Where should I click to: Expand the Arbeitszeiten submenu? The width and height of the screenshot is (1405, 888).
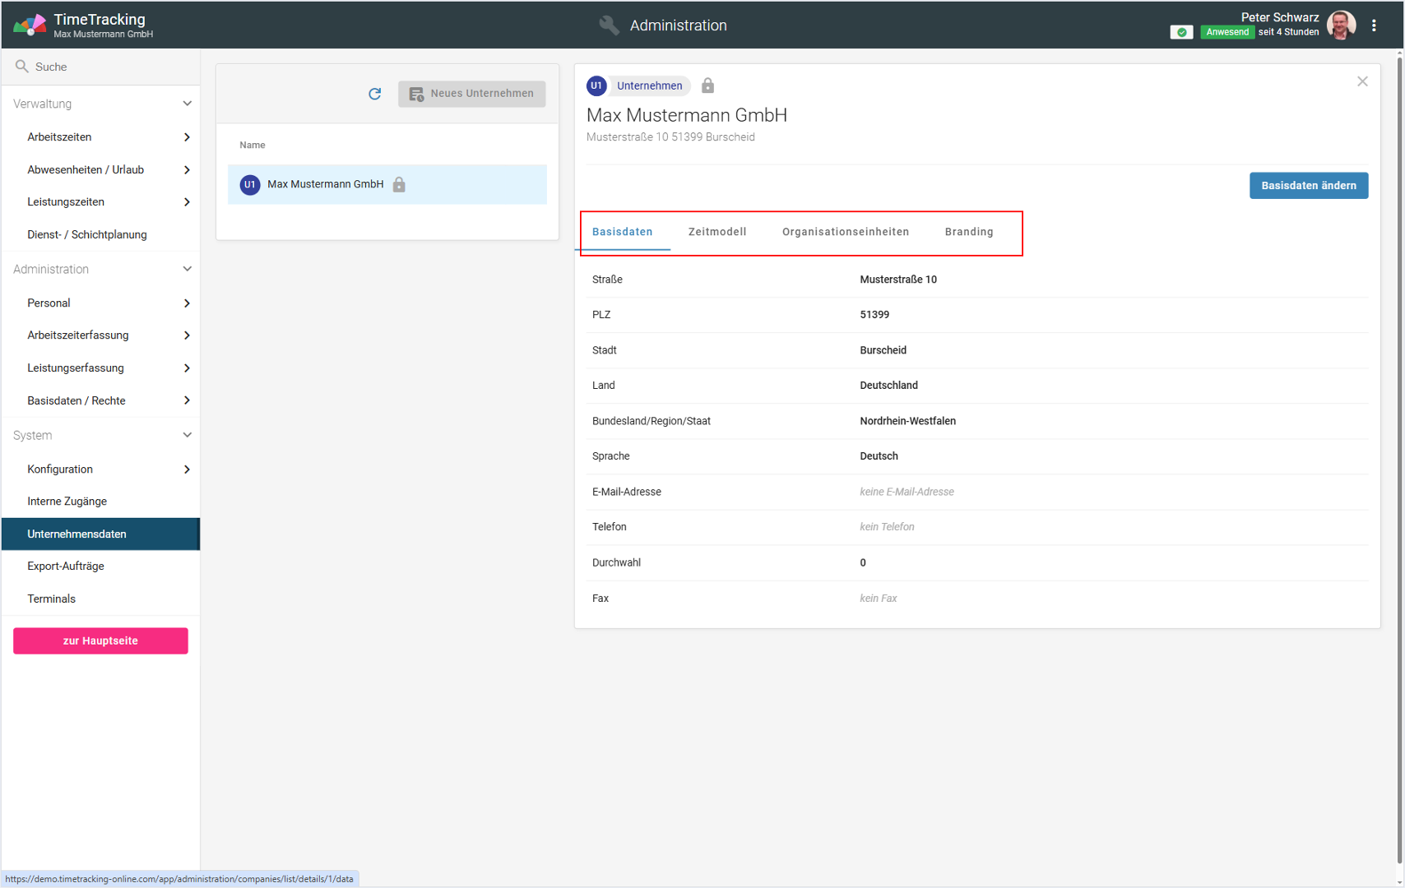[x=187, y=137]
